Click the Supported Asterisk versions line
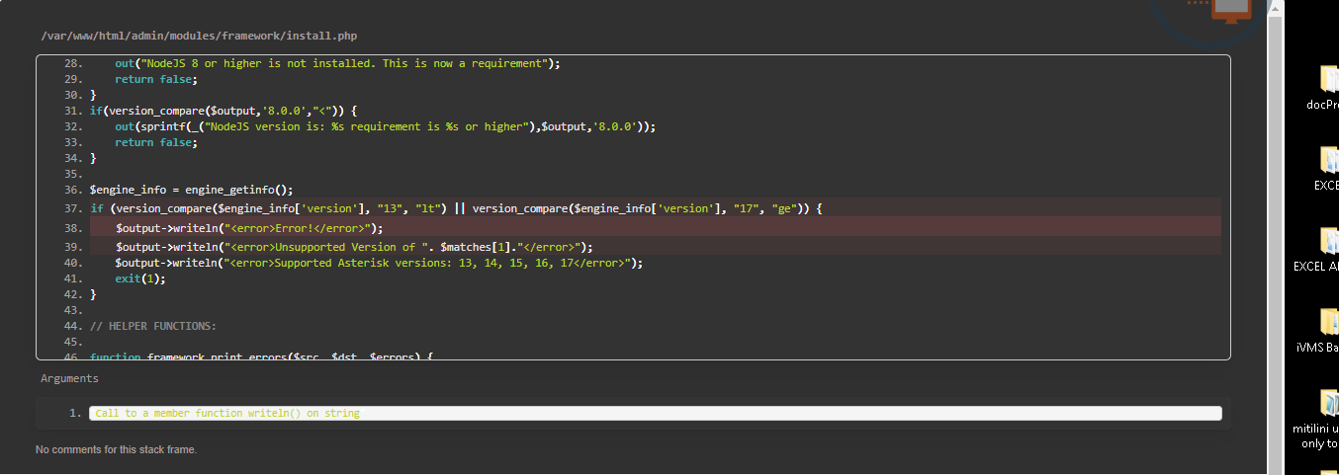 (x=379, y=263)
